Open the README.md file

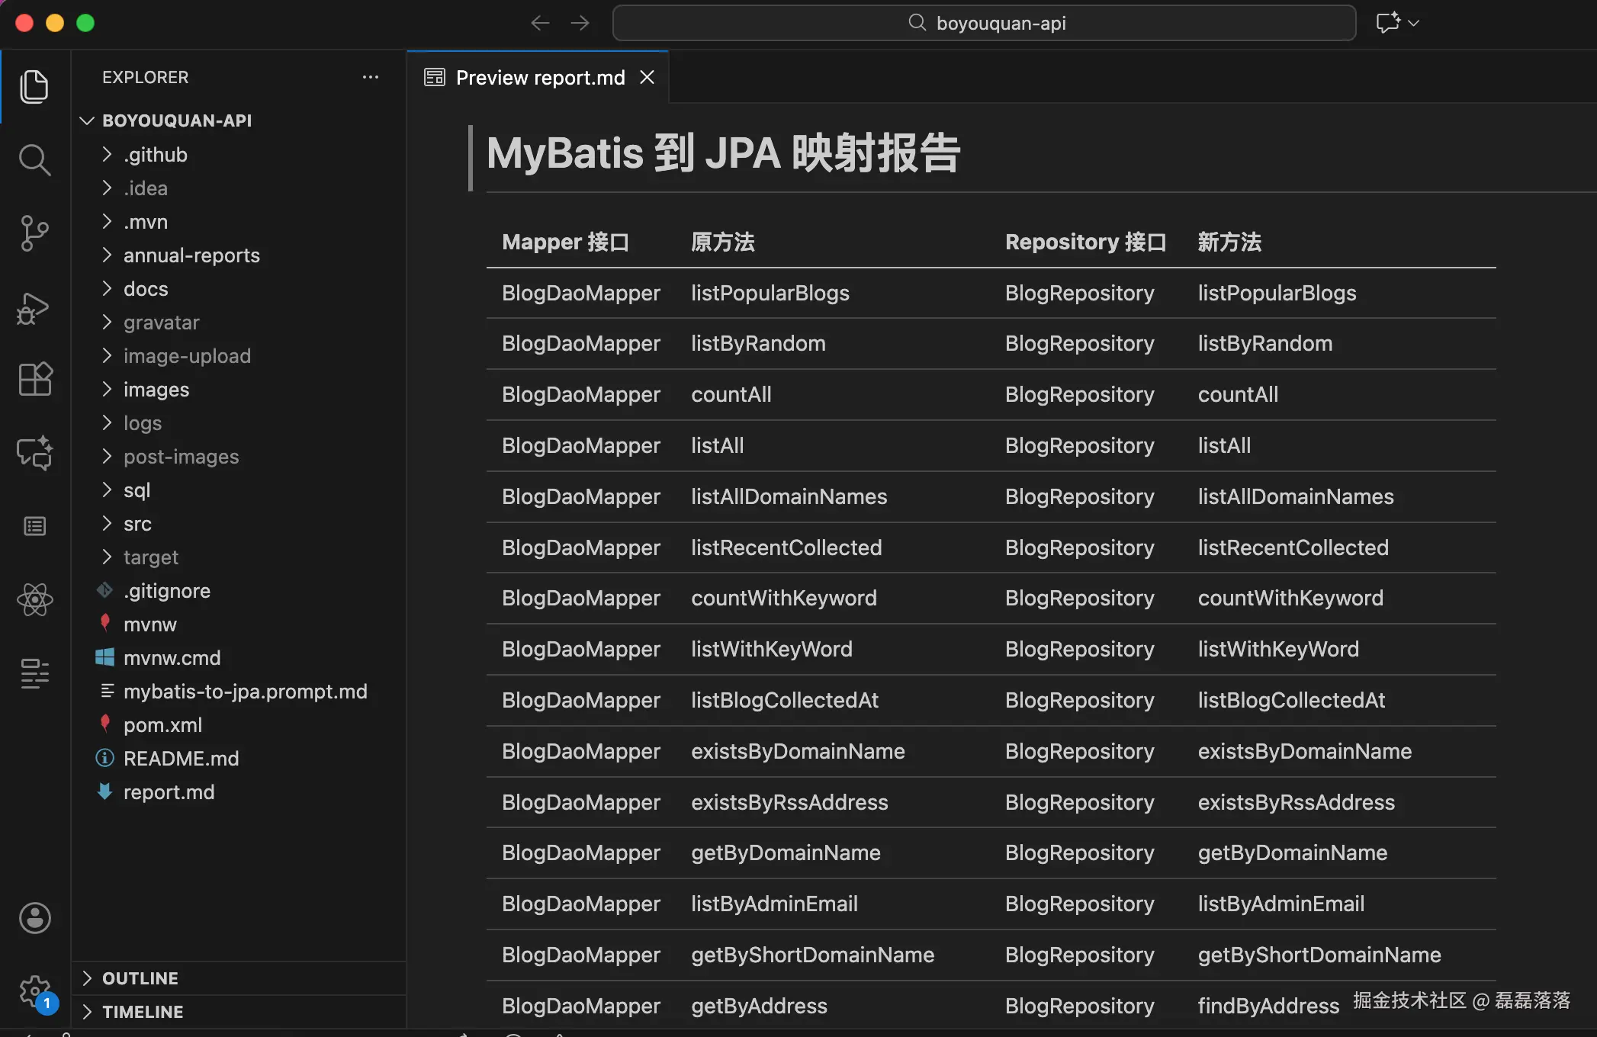click(181, 758)
